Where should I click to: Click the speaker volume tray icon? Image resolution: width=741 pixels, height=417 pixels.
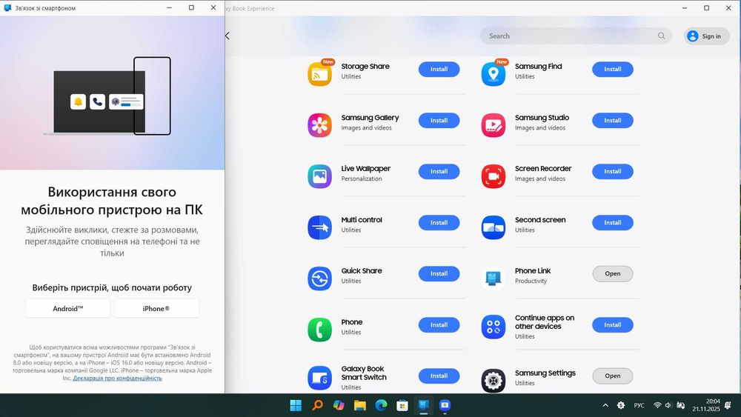[668, 405]
